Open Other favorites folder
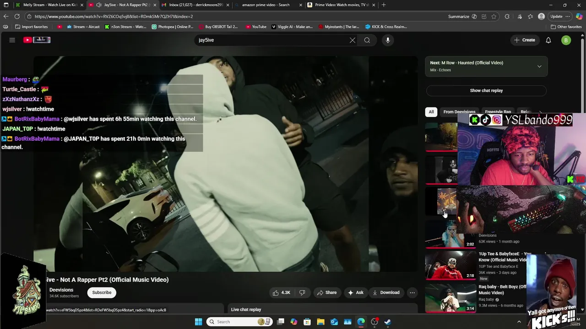Image resolution: width=586 pixels, height=329 pixels. tap(566, 27)
